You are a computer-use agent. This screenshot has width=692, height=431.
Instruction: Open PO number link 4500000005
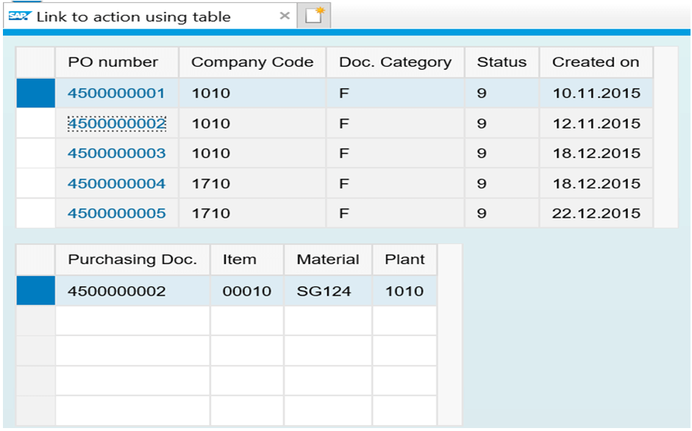click(116, 213)
